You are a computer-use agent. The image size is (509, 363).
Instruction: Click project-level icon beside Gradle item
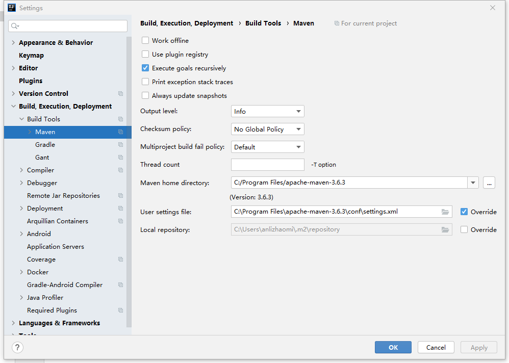pyautogui.click(x=120, y=145)
